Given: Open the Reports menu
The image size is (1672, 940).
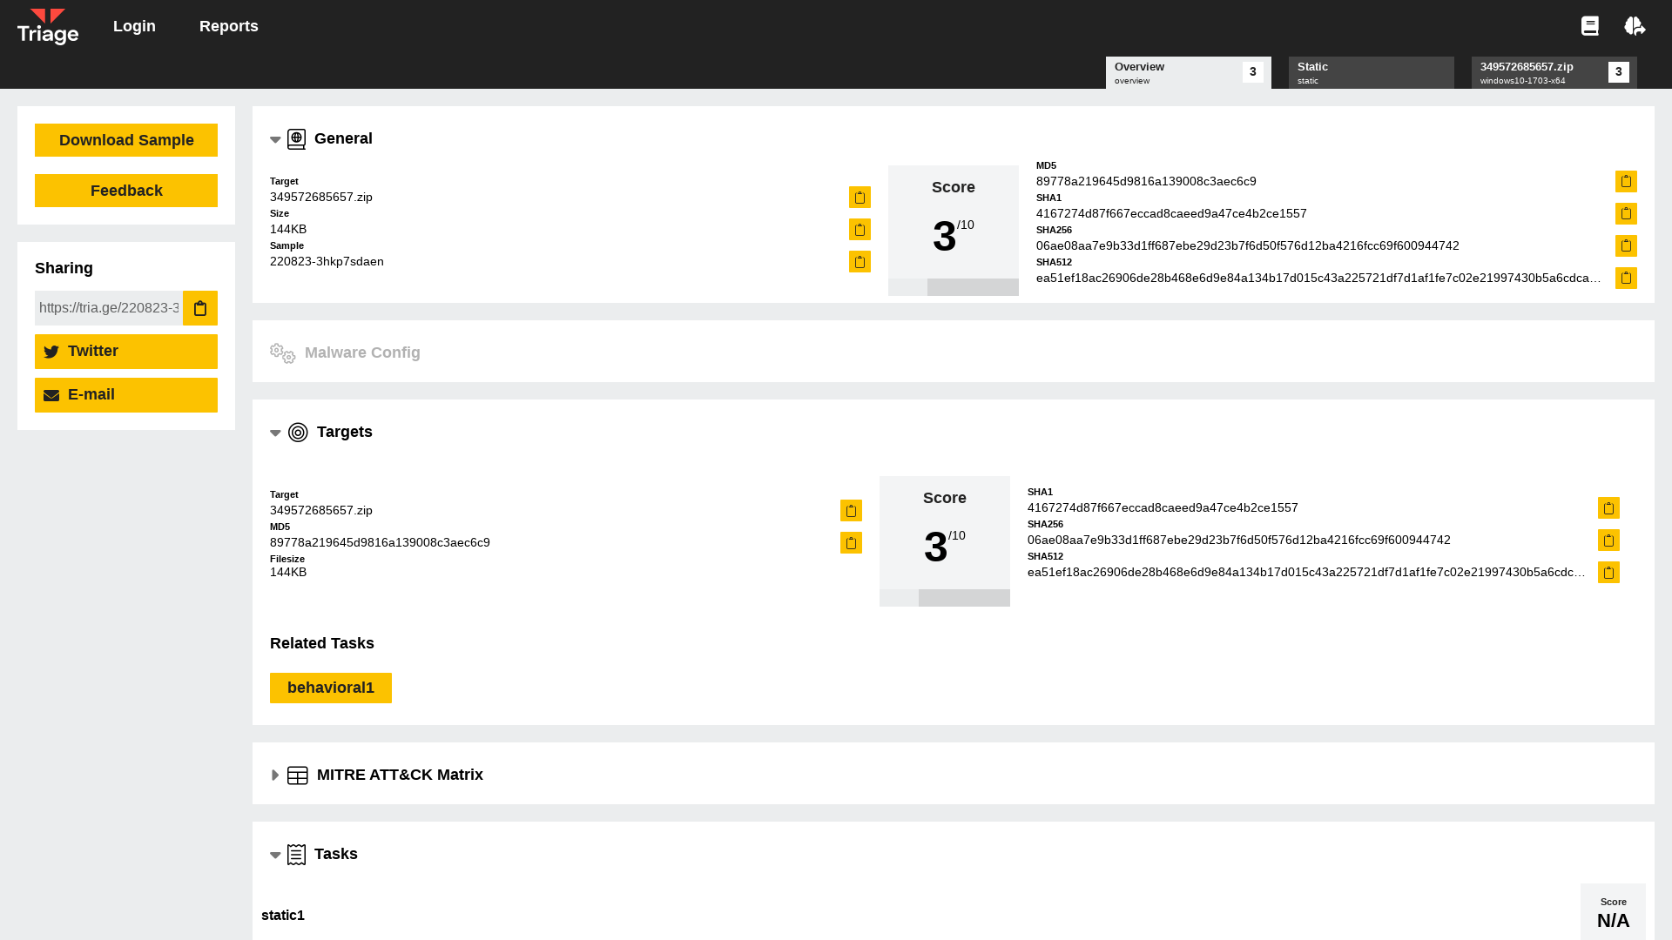Looking at the screenshot, I should tap(229, 25).
